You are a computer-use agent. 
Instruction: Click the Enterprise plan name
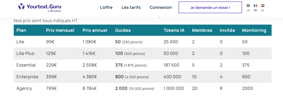coord(27,77)
